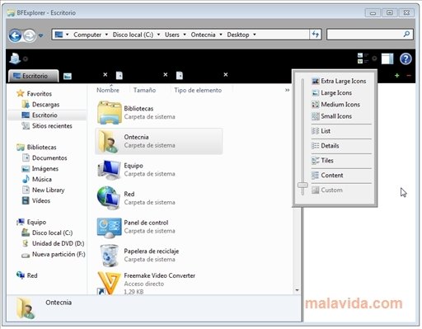Expand dropdown after Computer in address bar
422x329 pixels.
[x=106, y=35]
